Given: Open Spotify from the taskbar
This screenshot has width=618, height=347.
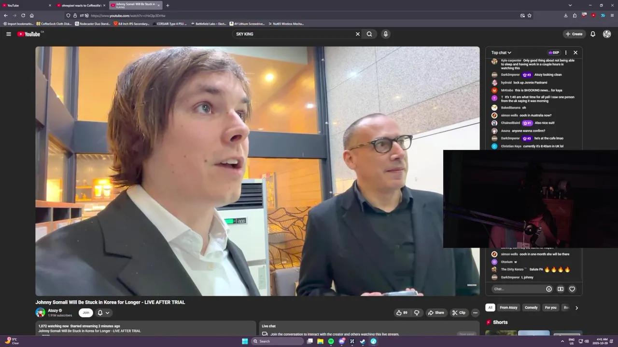Looking at the screenshot, I should point(331,341).
